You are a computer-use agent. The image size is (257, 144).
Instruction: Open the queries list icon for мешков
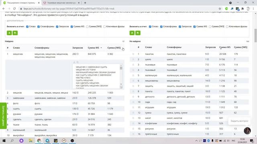click(78, 93)
